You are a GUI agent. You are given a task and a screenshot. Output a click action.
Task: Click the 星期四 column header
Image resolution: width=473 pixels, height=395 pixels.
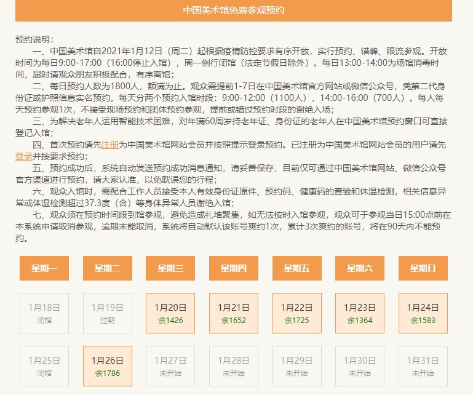[234, 268]
